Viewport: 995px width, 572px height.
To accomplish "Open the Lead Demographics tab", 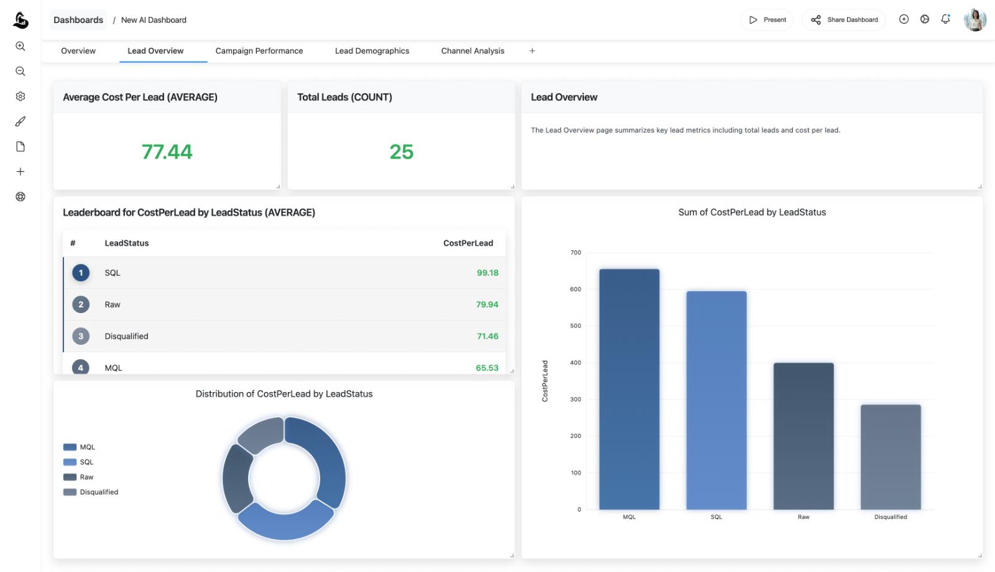I will click(372, 50).
